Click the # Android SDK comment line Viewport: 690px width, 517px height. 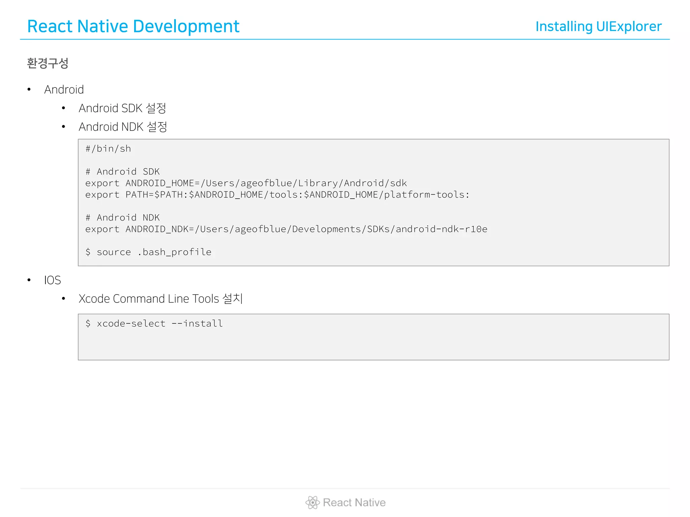(122, 172)
